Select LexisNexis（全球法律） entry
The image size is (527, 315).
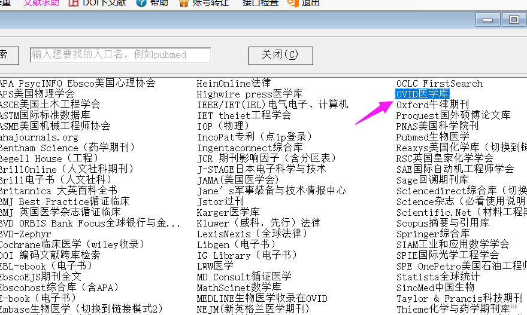tap(252, 234)
